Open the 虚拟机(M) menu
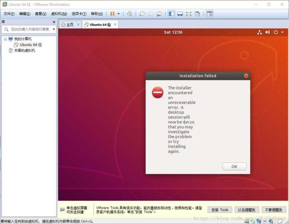This screenshot has width=289, height=224. click(59, 14)
